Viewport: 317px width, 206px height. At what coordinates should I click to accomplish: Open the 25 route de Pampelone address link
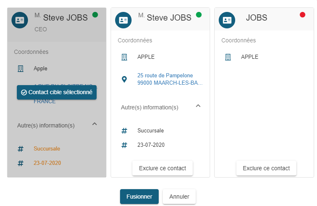(x=170, y=79)
